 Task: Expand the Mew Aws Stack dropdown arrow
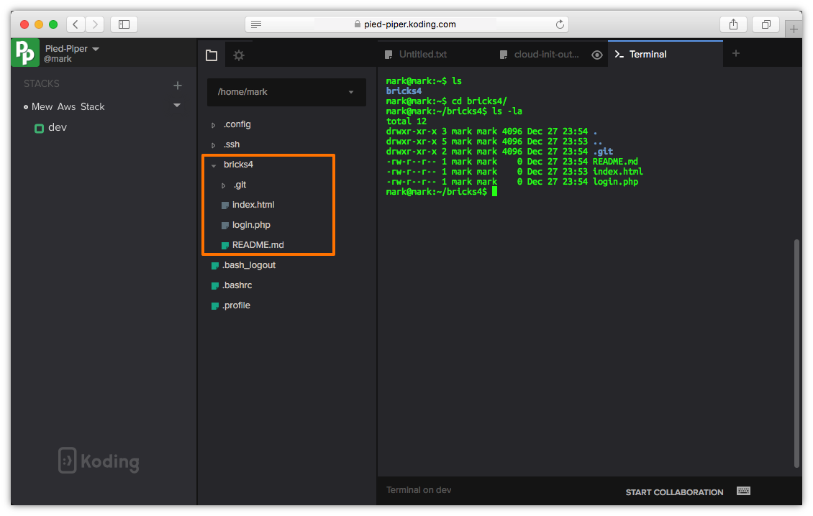click(177, 106)
